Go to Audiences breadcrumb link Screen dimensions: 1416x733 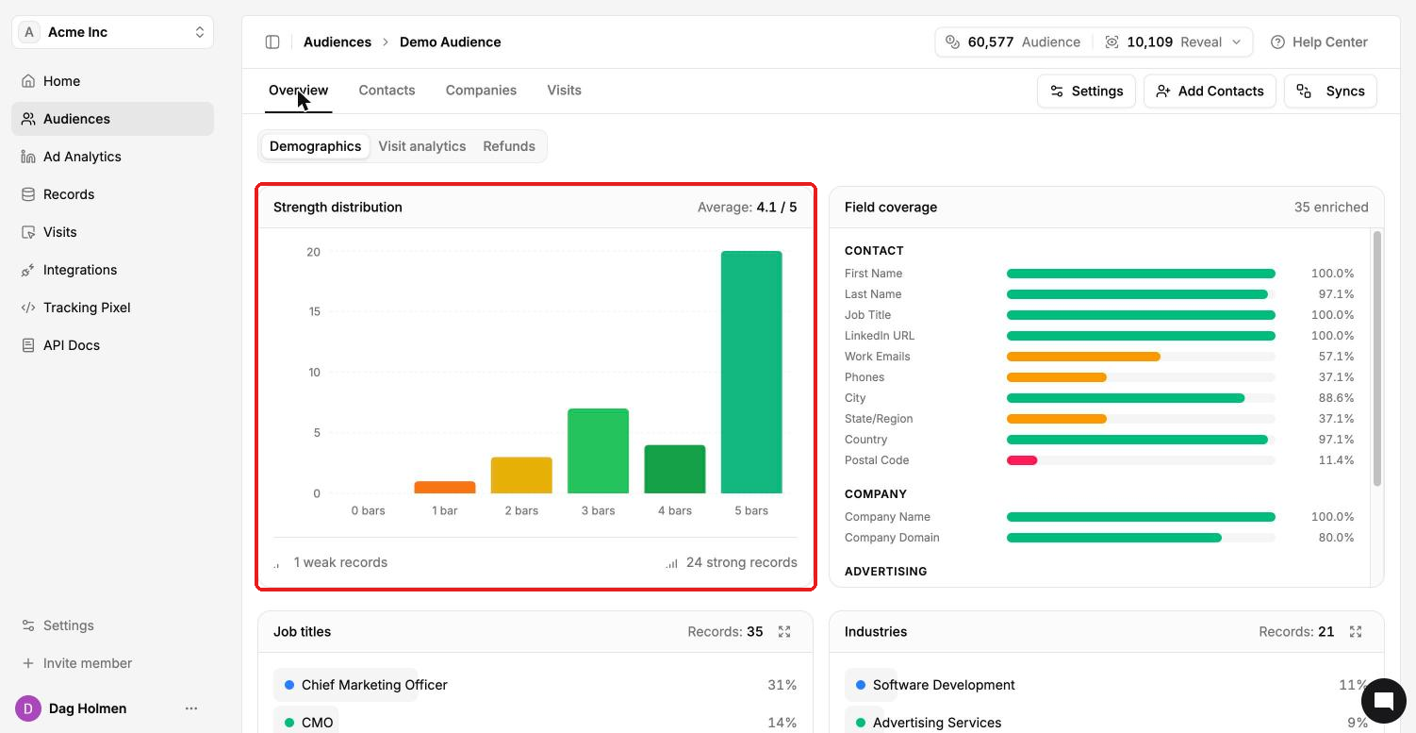pyautogui.click(x=338, y=42)
